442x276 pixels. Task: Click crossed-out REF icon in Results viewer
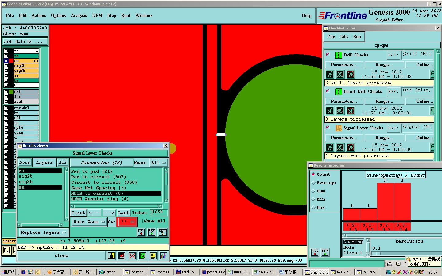(x=132, y=255)
